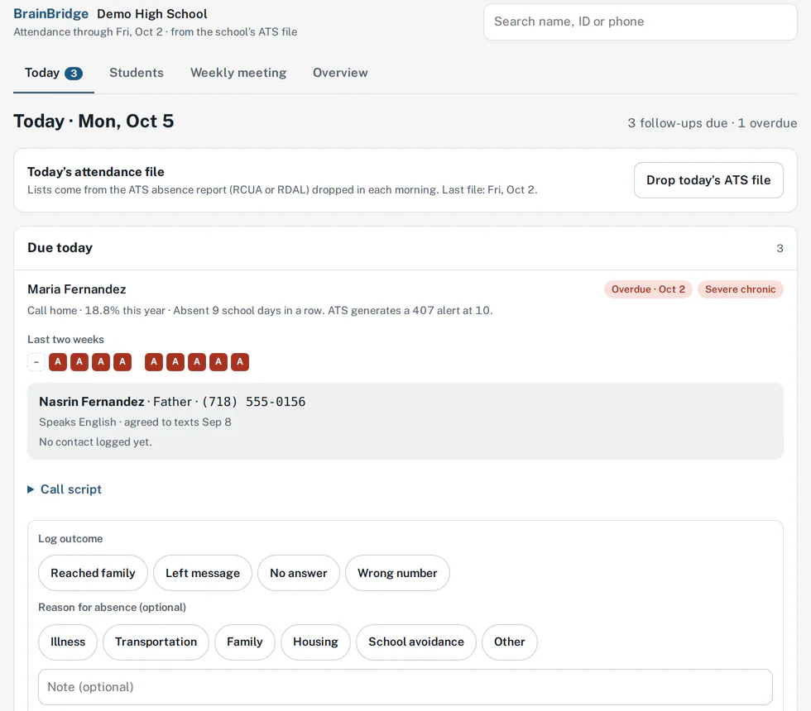
Task: Click the Overdue · Oct 2 badge
Action: coord(648,289)
